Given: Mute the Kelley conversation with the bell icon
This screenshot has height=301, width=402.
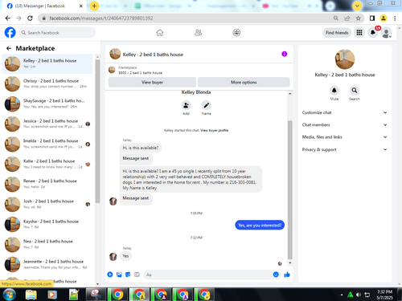Looking at the screenshot, I should [334, 91].
